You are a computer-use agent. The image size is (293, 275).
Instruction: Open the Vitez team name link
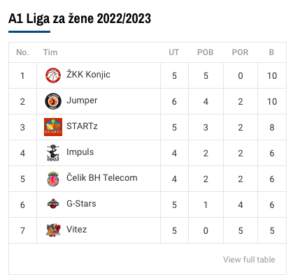(76, 230)
